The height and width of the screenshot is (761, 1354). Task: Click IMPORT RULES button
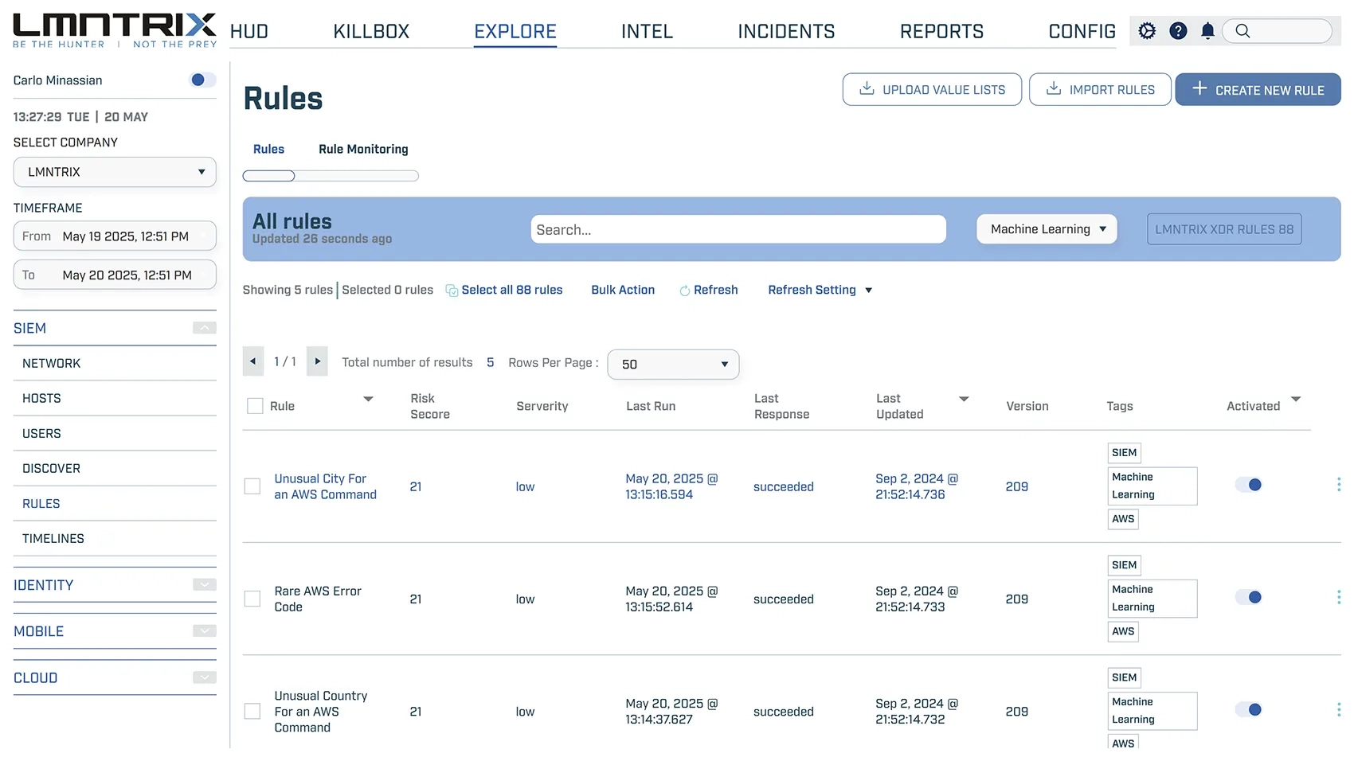pos(1100,89)
